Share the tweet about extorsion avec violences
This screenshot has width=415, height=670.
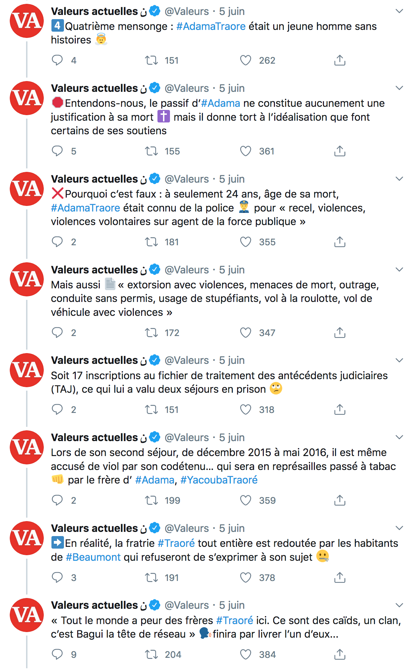pos(340,333)
